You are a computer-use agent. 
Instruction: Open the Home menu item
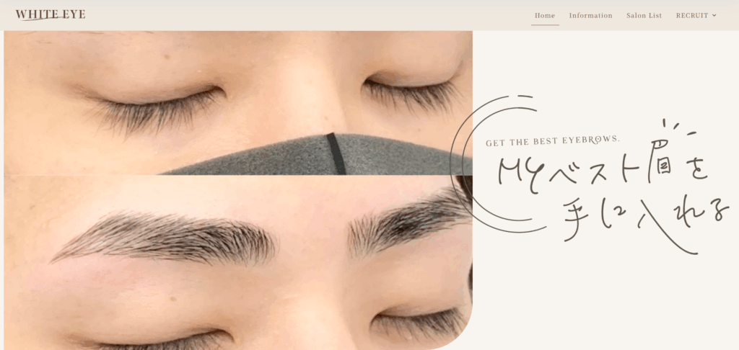(545, 15)
